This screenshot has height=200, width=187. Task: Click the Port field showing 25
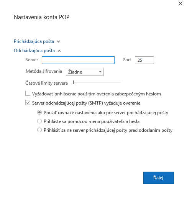tap(144, 60)
